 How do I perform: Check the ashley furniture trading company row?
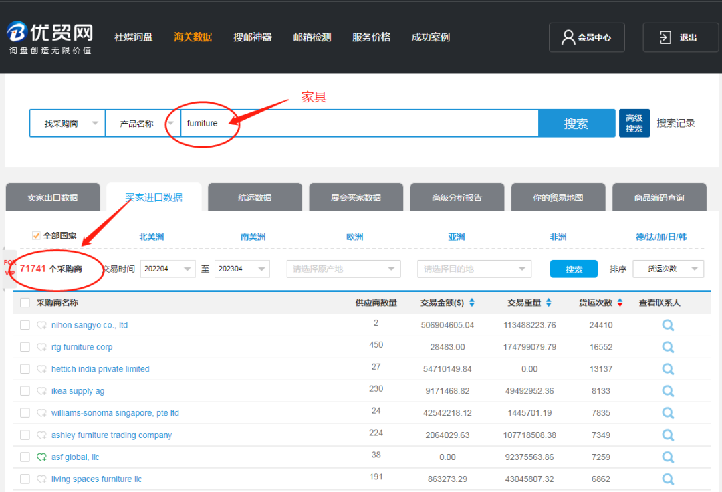pos(25,435)
